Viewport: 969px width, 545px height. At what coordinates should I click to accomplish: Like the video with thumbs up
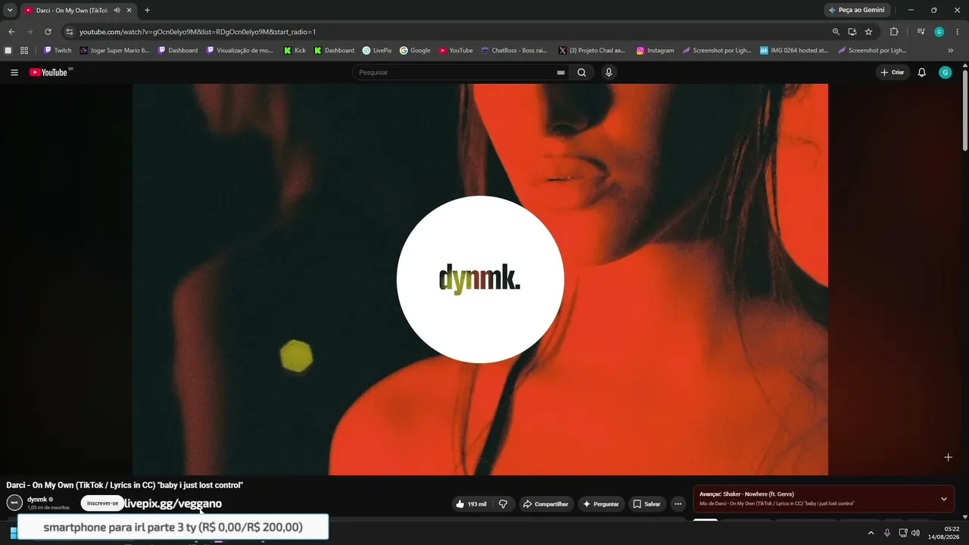472,504
